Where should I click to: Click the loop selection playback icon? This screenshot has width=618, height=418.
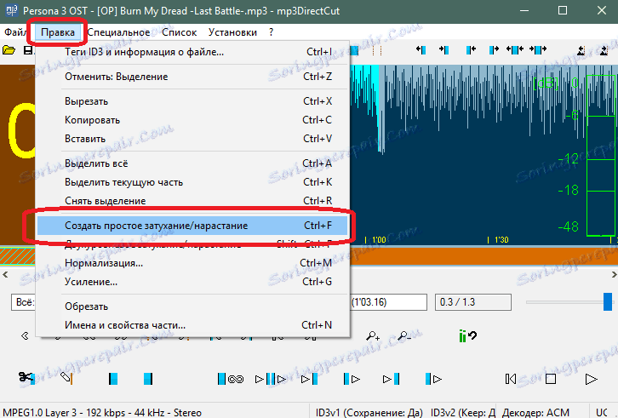click(x=231, y=379)
